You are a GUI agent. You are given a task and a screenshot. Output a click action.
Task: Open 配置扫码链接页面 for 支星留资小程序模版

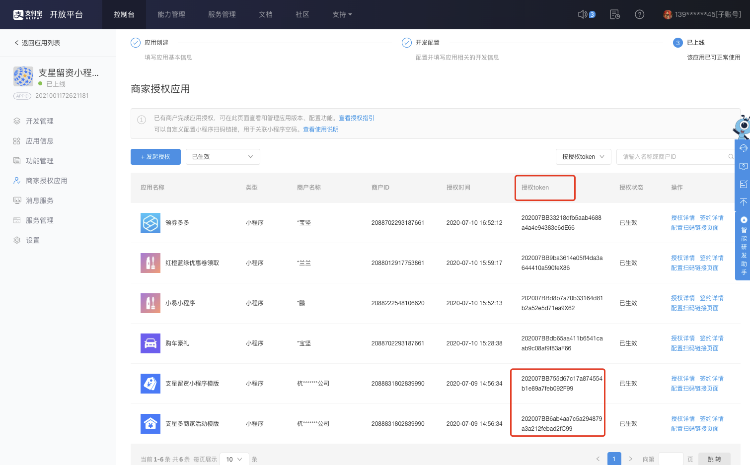pos(695,389)
